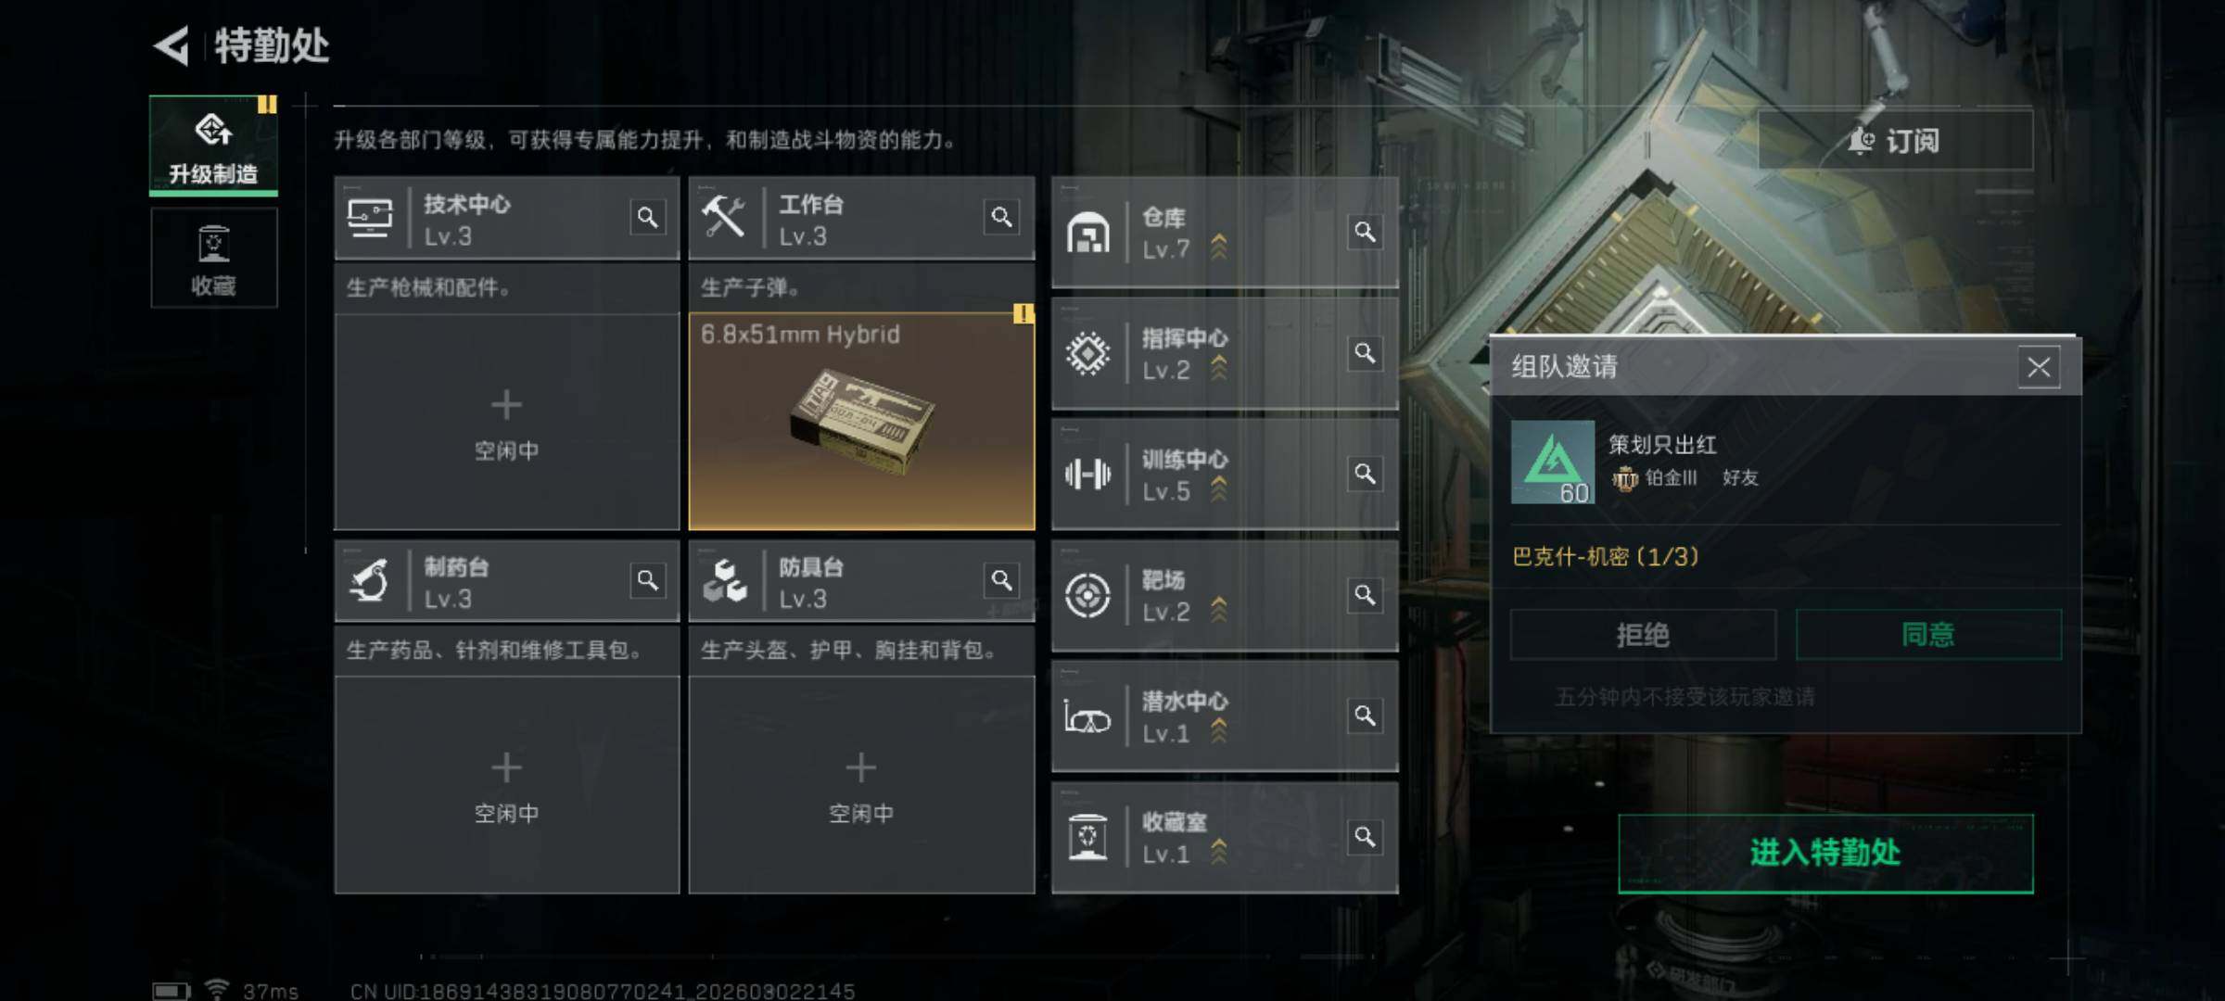Switch to the 收藏 tab

[x=213, y=259]
